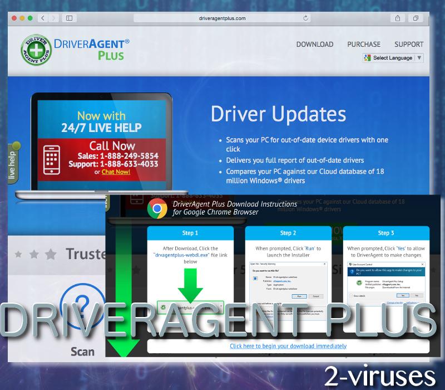Click the Scan label text

pyautogui.click(x=82, y=352)
